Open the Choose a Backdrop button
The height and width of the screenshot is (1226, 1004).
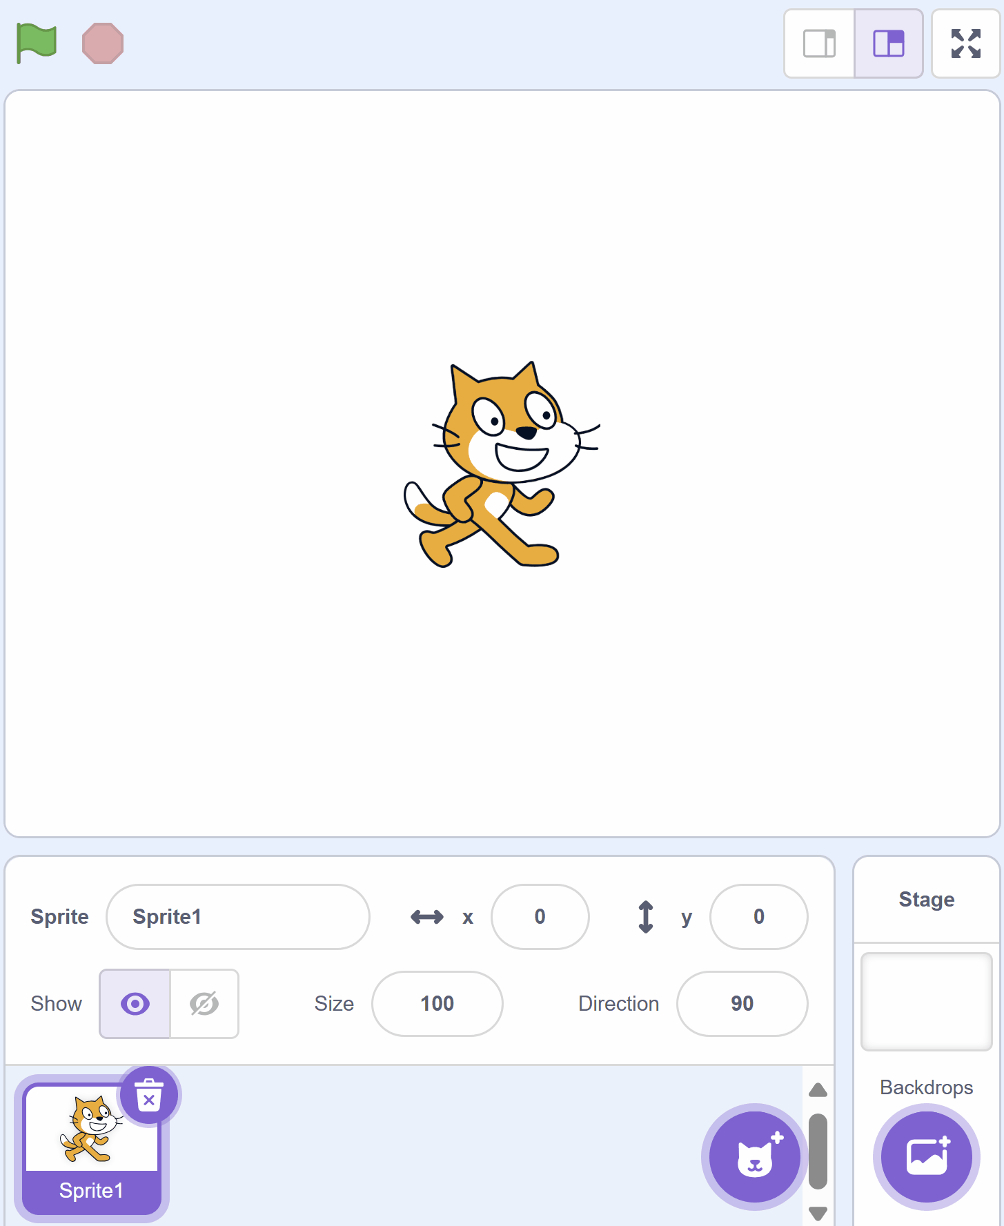[926, 1156]
